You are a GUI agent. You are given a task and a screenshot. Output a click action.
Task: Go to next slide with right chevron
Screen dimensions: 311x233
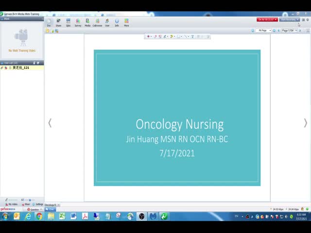coord(306,123)
